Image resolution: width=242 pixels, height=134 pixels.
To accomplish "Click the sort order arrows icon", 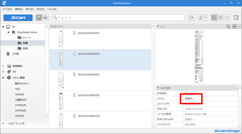I will point(201,18).
